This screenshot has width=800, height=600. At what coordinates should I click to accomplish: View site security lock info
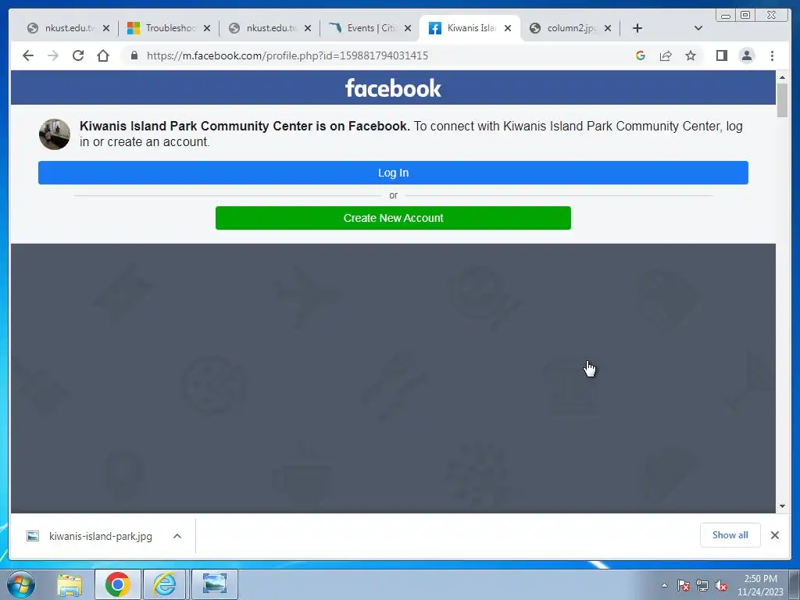pos(134,55)
